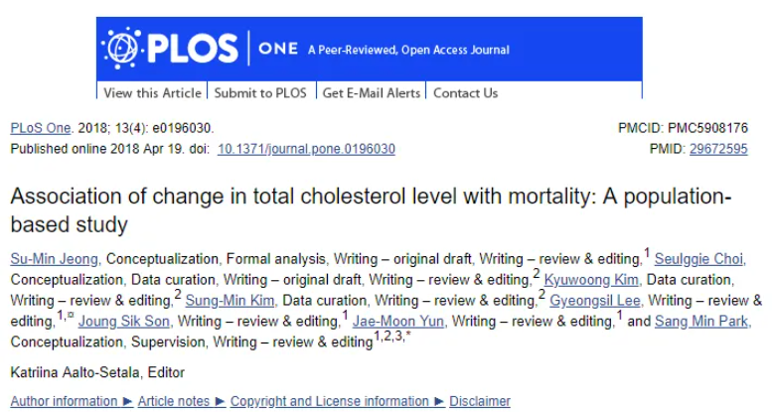Click the PLOS logo icon

(x=121, y=48)
